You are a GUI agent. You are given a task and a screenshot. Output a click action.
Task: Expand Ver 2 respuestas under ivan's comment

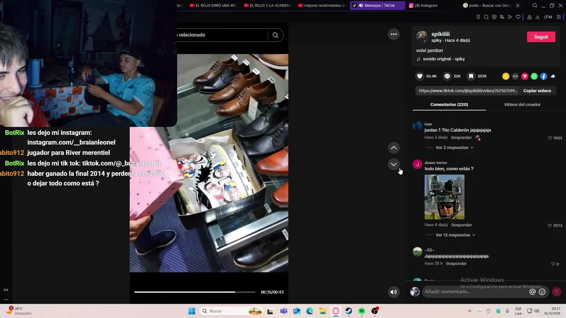454,148
